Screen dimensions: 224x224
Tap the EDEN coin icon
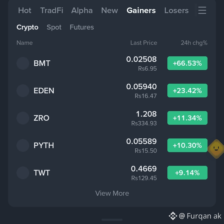(23, 91)
